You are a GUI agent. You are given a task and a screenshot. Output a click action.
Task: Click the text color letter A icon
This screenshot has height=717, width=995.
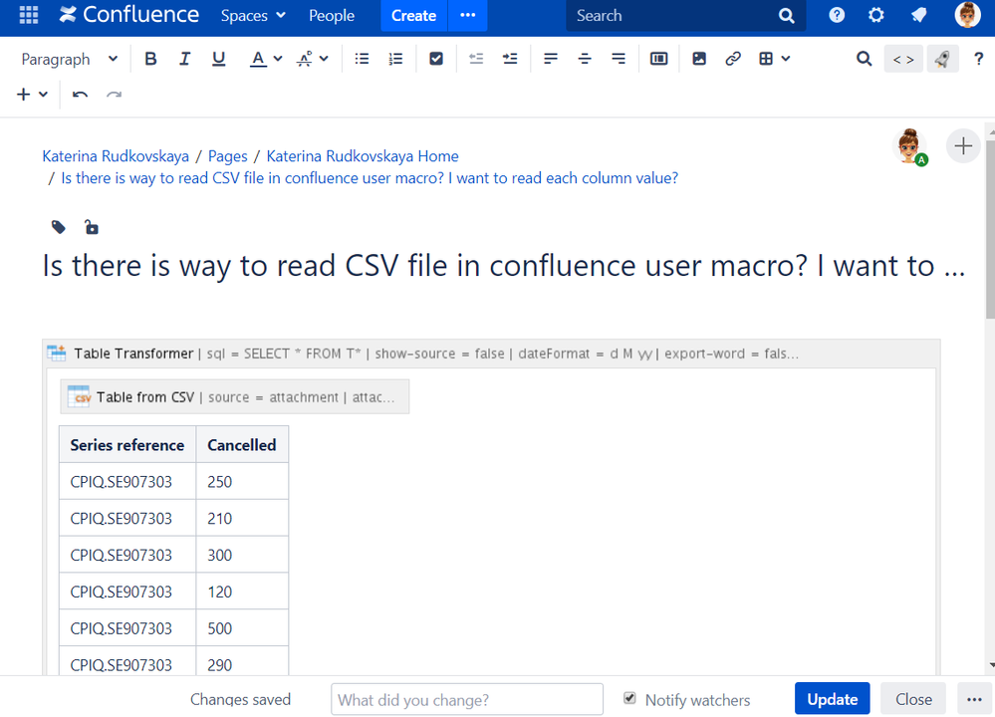258,59
